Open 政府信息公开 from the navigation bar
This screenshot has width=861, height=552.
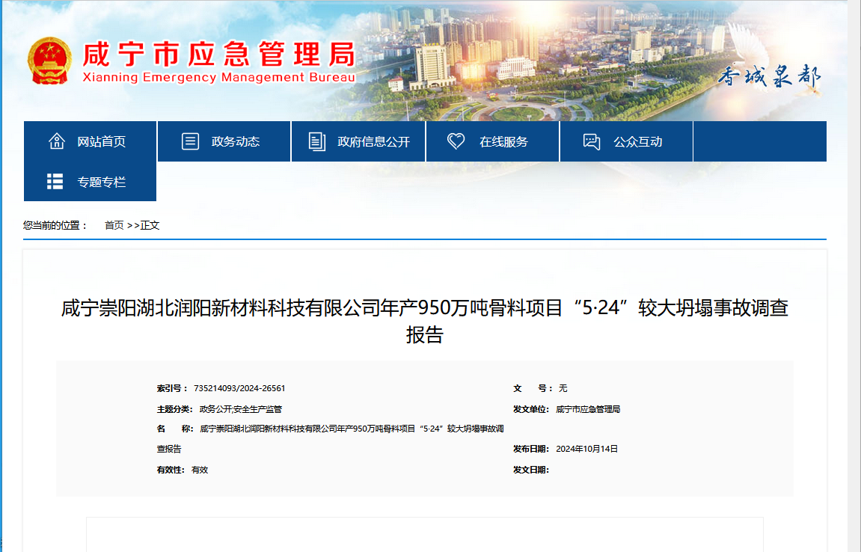[x=374, y=142]
